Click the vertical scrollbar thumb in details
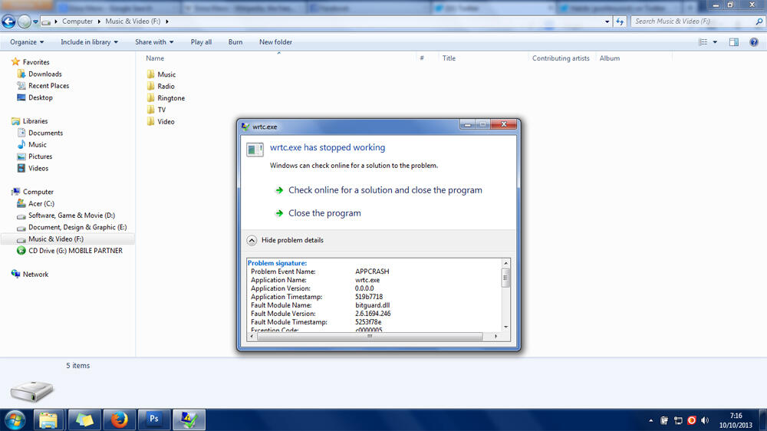 505,278
